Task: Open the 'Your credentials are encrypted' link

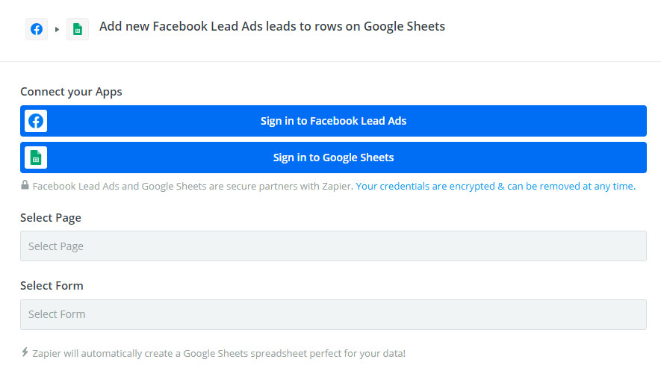Action: tap(495, 187)
